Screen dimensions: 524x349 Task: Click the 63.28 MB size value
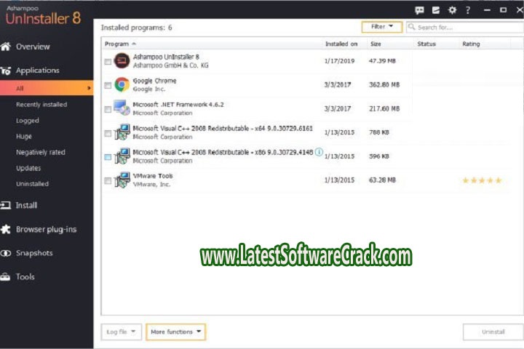click(382, 180)
